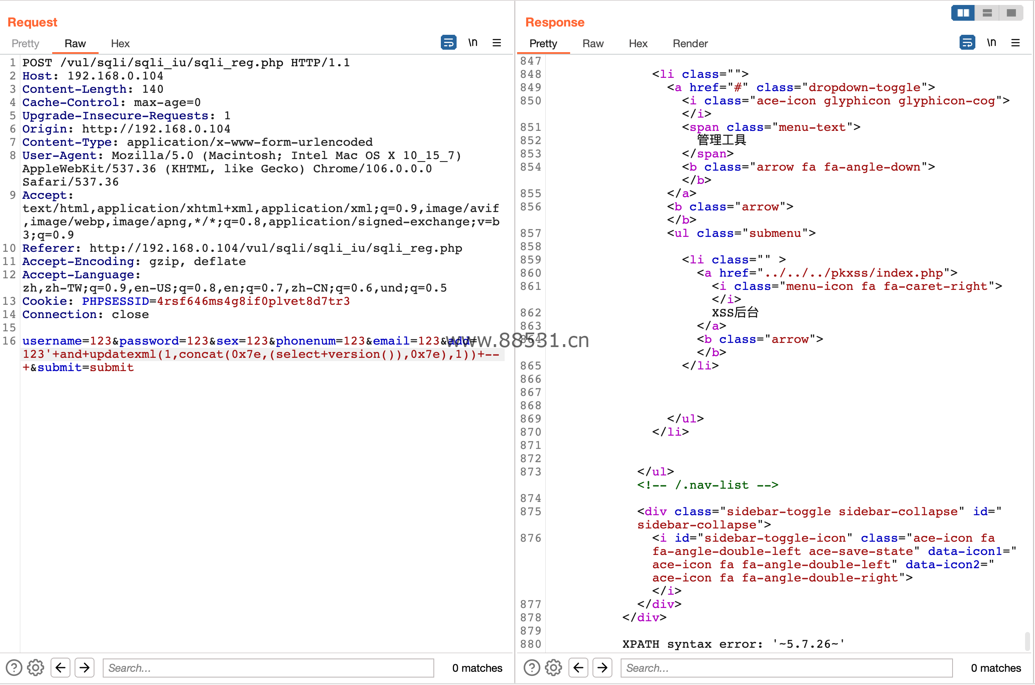Toggle word wrap in Request panel
Image resolution: width=1035 pixels, height=685 pixels.
(x=448, y=43)
